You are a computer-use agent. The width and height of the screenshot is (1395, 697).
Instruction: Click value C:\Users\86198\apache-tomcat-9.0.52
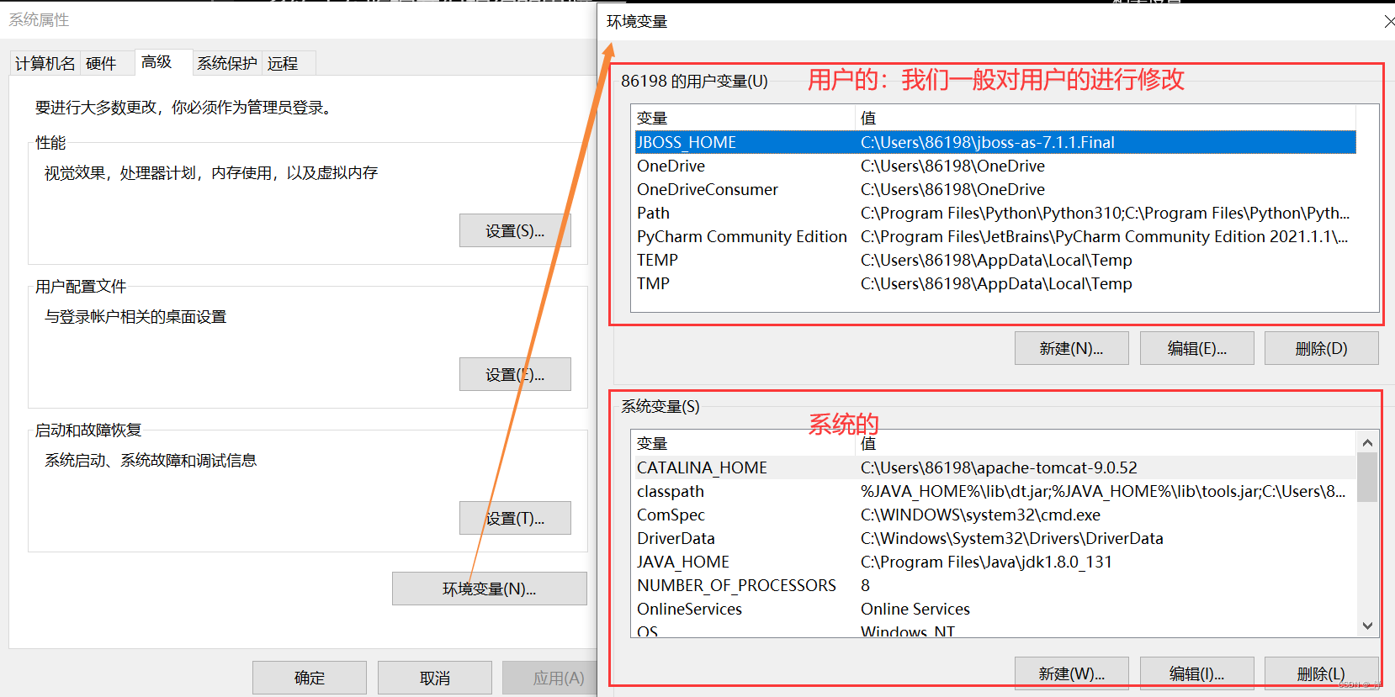[999, 467]
